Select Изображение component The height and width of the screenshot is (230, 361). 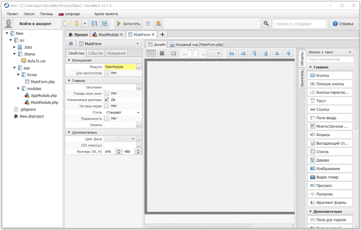(x=330, y=168)
